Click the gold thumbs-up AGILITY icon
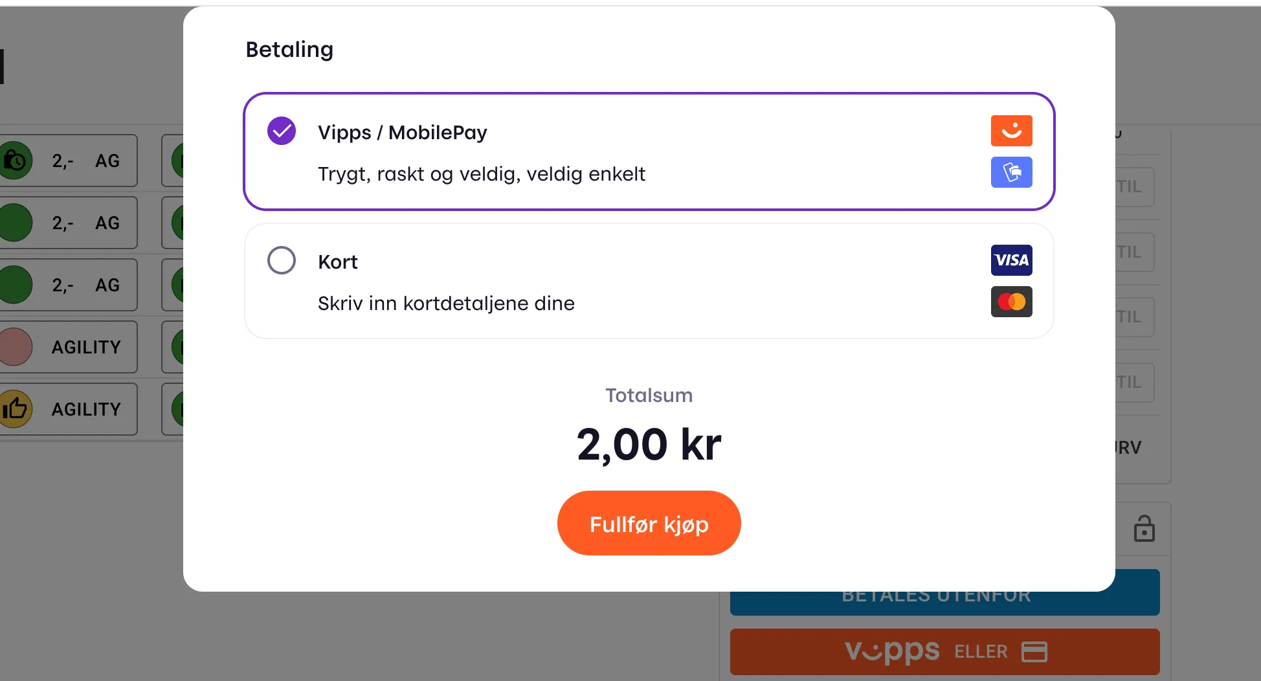Screen dimensions: 1261x681 coord(17,408)
